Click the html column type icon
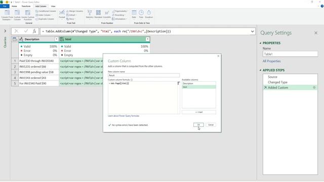This screenshot has height=182, width=324. [x=62, y=39]
